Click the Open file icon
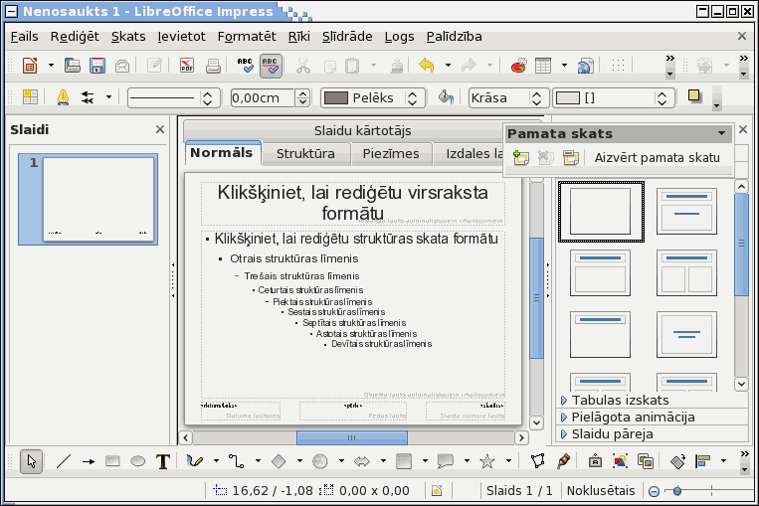This screenshot has height=506, width=759. click(73, 66)
